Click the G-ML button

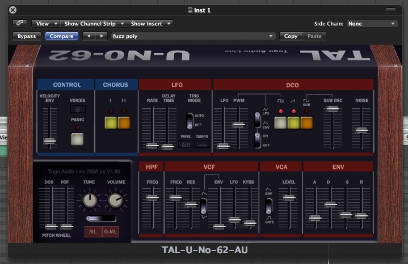110,232
